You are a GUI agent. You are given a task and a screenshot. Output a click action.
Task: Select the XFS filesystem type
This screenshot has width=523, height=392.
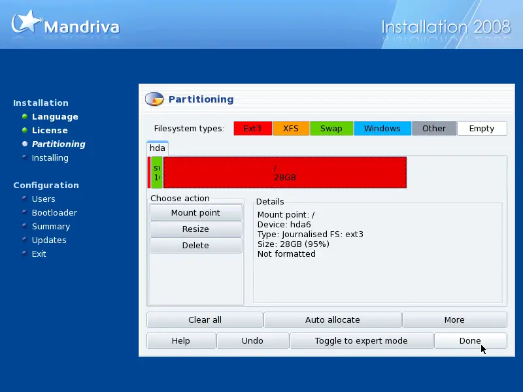point(291,128)
